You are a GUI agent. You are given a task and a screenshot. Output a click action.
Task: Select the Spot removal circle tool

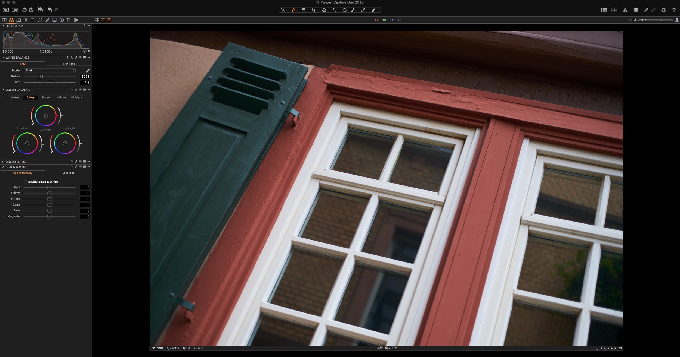pos(344,10)
